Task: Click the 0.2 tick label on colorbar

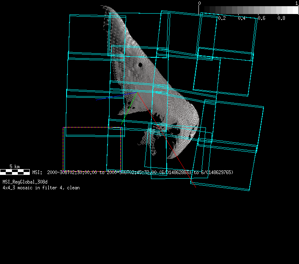Action: click(222, 18)
